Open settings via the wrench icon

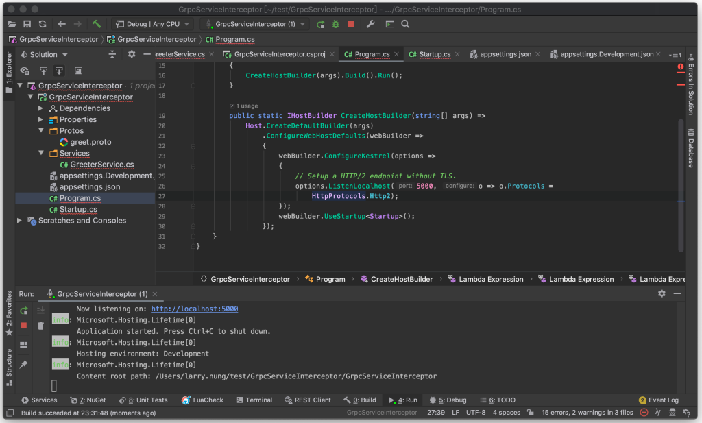pyautogui.click(x=370, y=24)
